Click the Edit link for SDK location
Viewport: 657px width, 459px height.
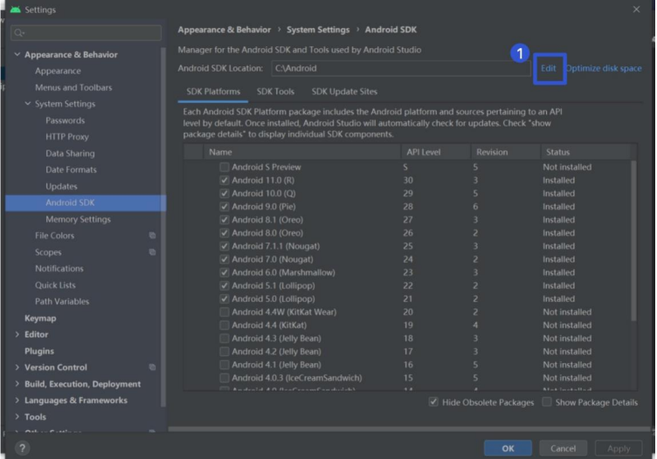coord(548,68)
